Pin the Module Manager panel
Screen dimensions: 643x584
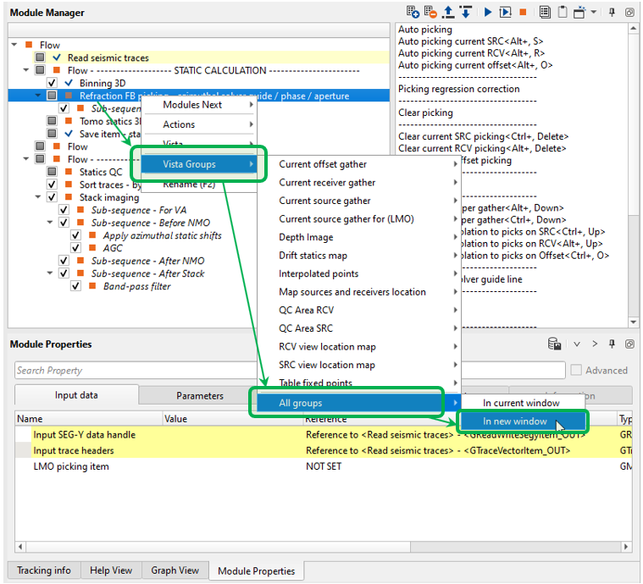613,12
